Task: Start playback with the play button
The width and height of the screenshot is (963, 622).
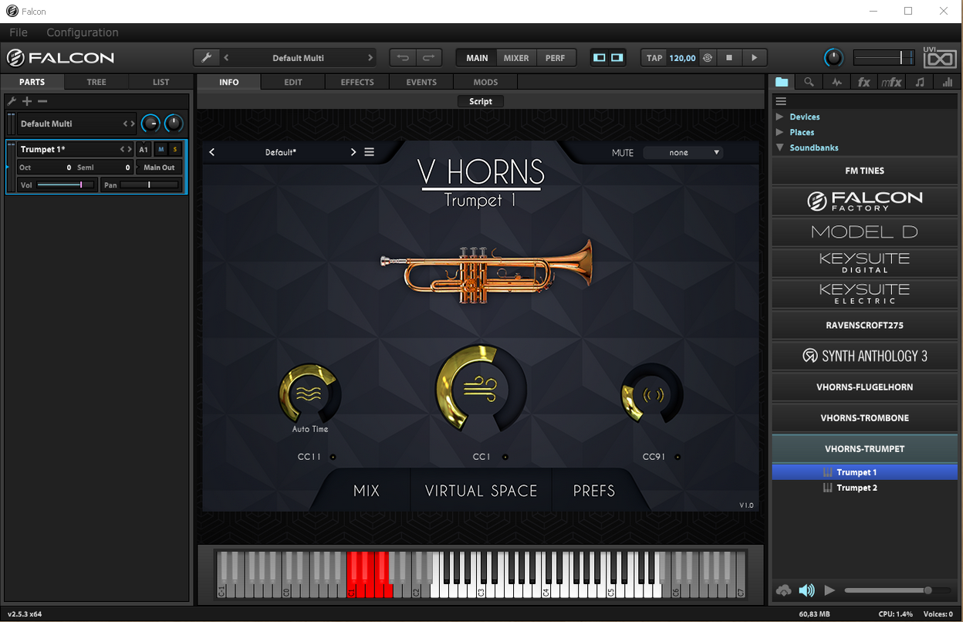Action: (x=755, y=58)
